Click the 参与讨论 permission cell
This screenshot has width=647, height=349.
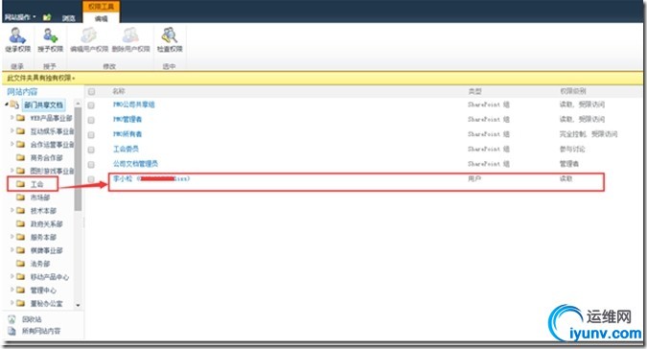click(x=572, y=149)
